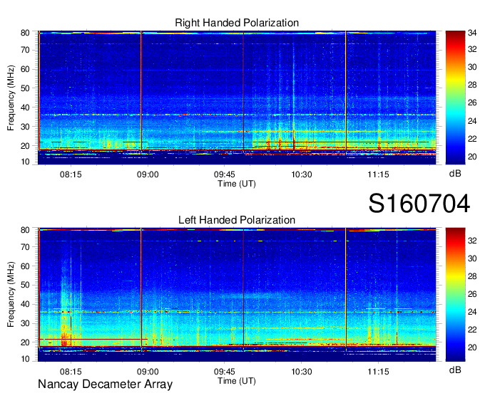Click the 34 value on the top color scale
Screen dimensions: 485x393
(x=472, y=33)
